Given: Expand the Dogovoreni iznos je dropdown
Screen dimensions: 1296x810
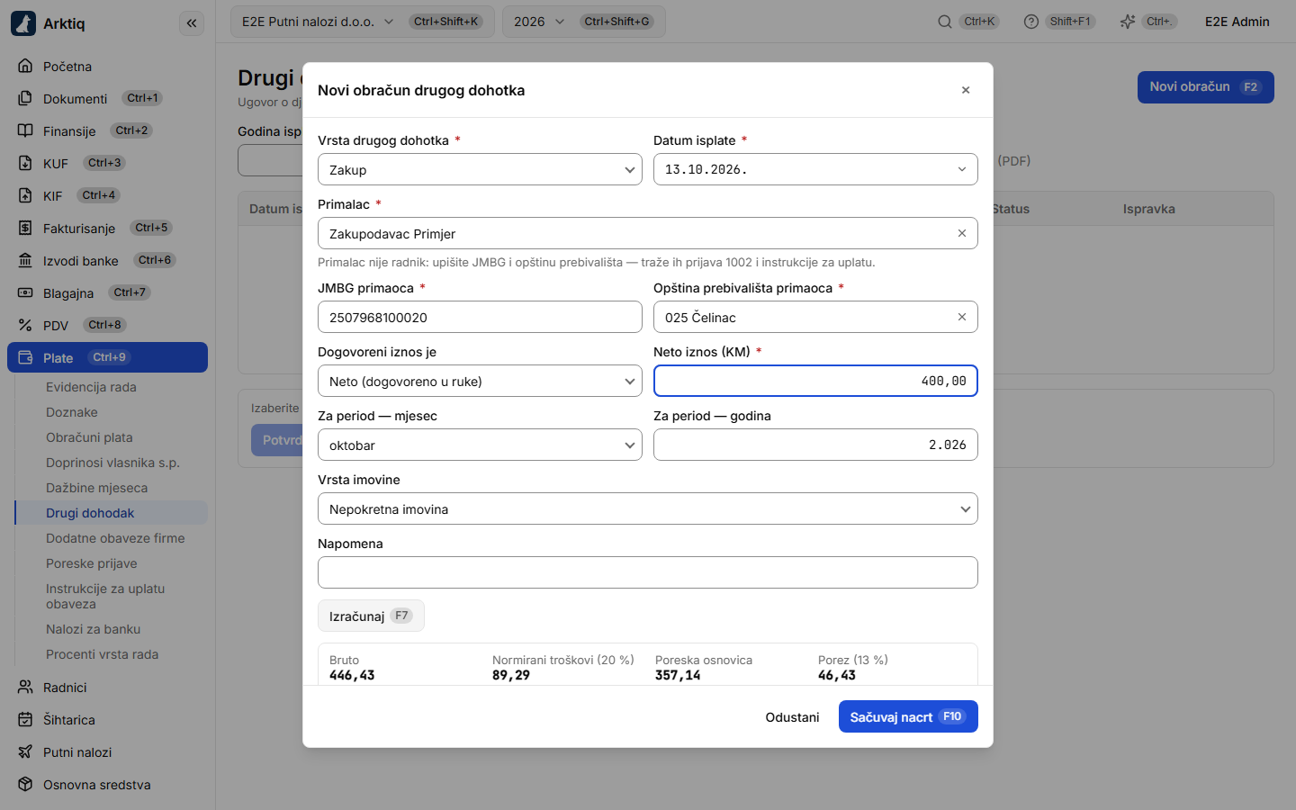Looking at the screenshot, I should [x=480, y=381].
